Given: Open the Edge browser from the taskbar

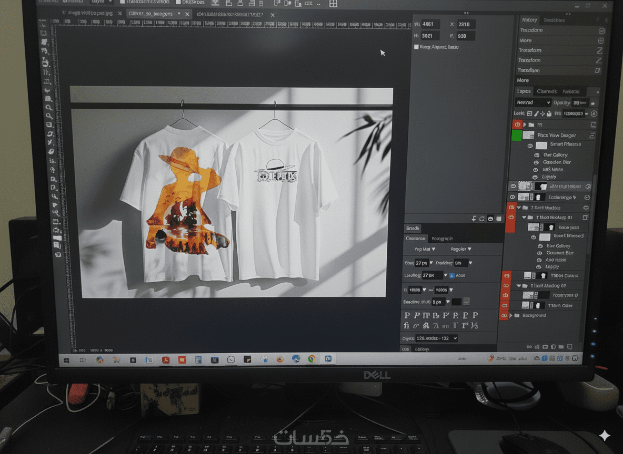Looking at the screenshot, I should point(296,359).
